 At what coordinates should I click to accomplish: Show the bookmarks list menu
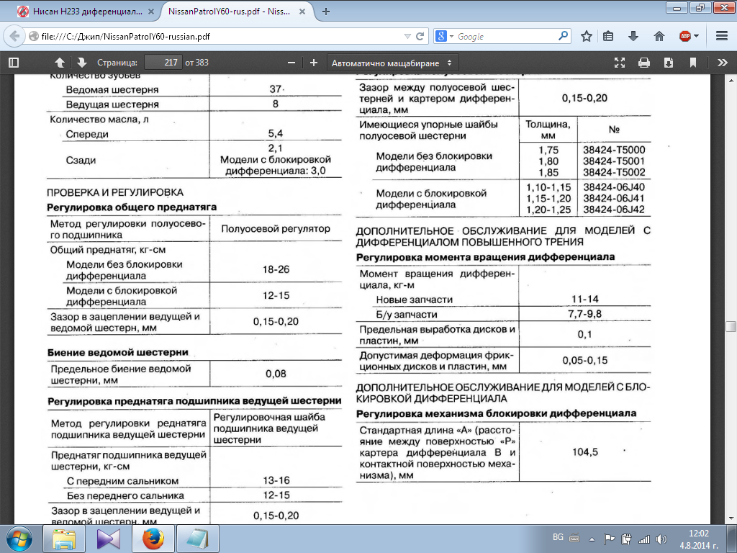pyautogui.click(x=608, y=36)
